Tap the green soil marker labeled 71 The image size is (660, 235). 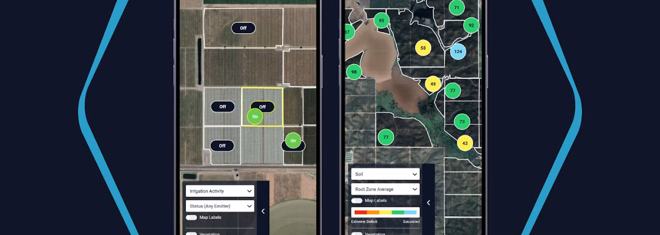pyautogui.click(x=456, y=8)
